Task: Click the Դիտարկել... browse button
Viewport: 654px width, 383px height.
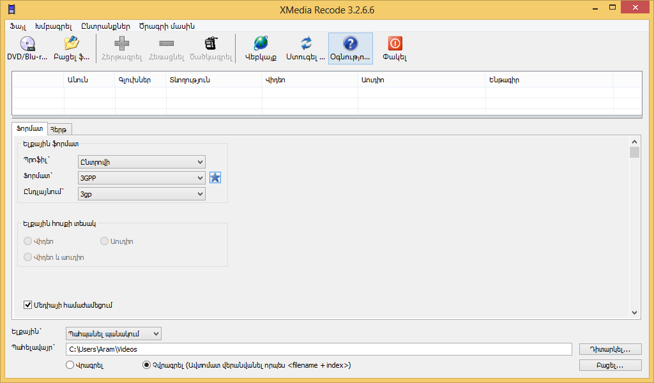Action: click(x=610, y=349)
